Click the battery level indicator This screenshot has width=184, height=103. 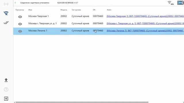pos(181,3)
